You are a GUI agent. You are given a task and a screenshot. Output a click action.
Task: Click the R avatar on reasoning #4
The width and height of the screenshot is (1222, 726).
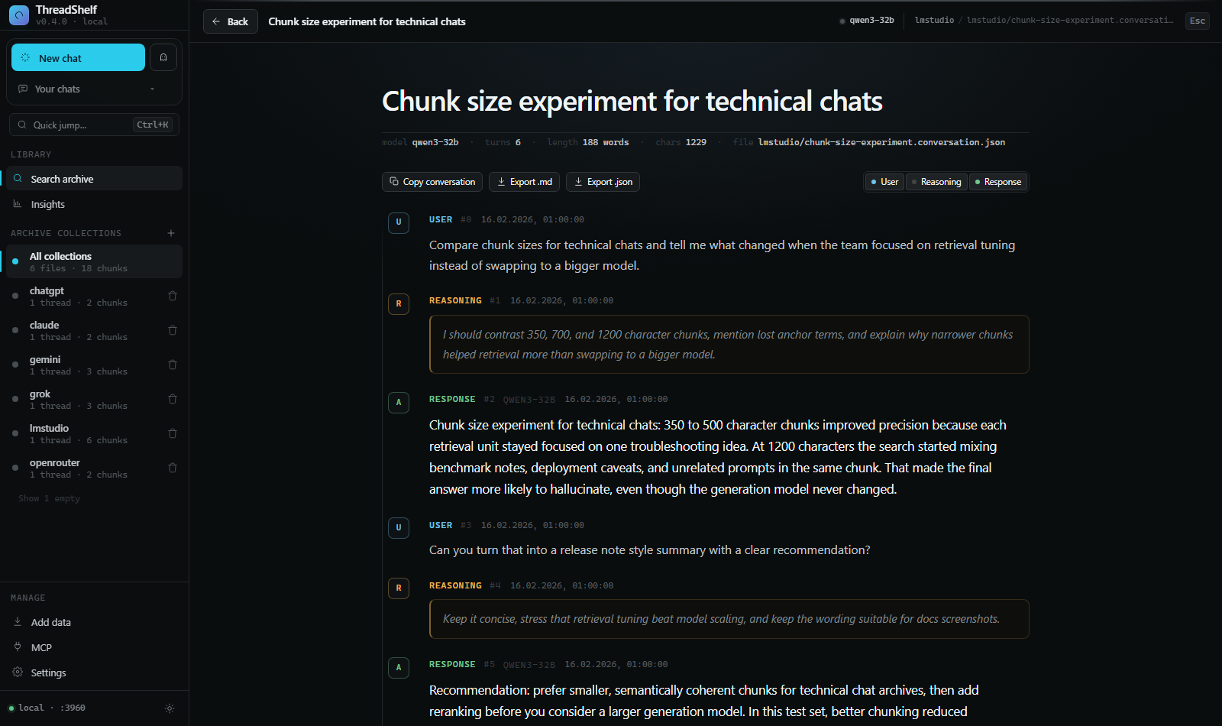[x=399, y=588]
